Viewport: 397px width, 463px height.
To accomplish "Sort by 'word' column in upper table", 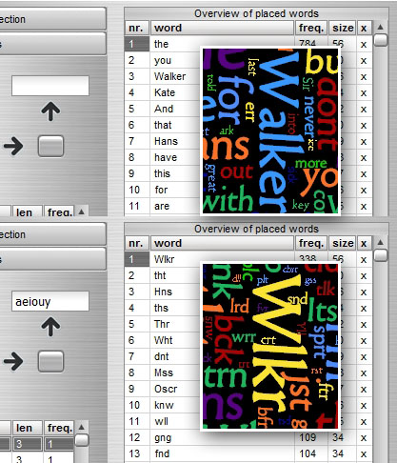I will pos(222,28).
